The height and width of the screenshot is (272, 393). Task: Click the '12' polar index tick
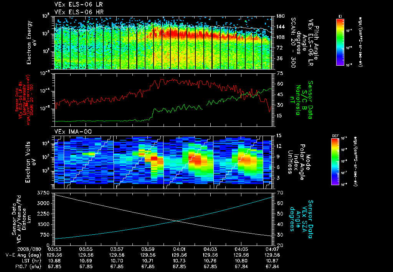coord(279,146)
